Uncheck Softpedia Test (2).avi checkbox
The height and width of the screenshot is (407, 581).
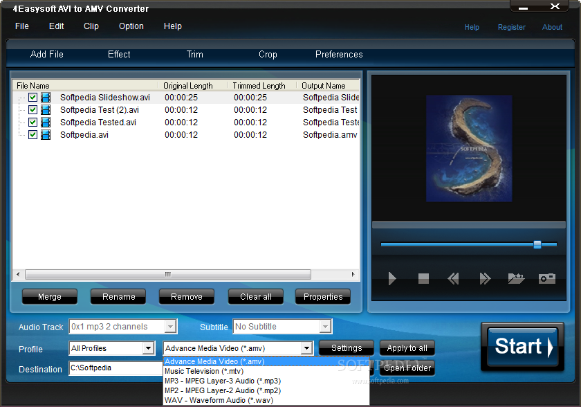[33, 110]
